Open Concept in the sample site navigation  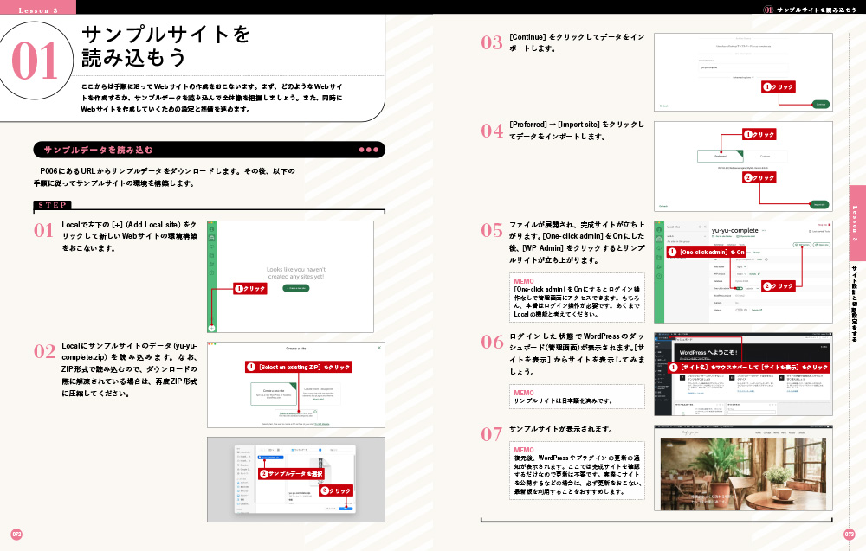[767, 433]
